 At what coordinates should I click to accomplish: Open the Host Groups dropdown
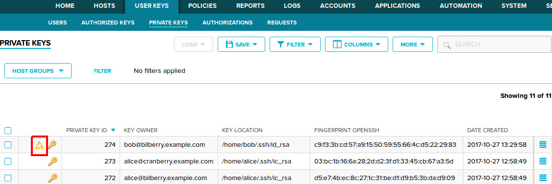click(x=38, y=71)
